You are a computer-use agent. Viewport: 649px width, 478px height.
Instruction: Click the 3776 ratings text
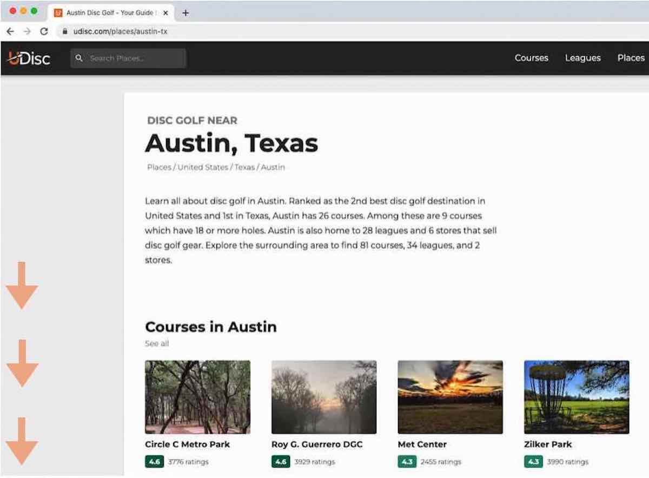click(188, 462)
